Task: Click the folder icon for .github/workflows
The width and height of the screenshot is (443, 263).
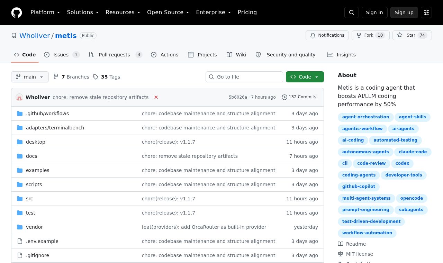Action: click(x=20, y=114)
